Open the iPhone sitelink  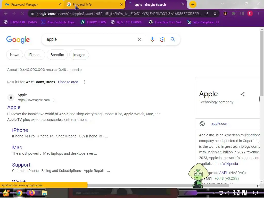pos(20,130)
